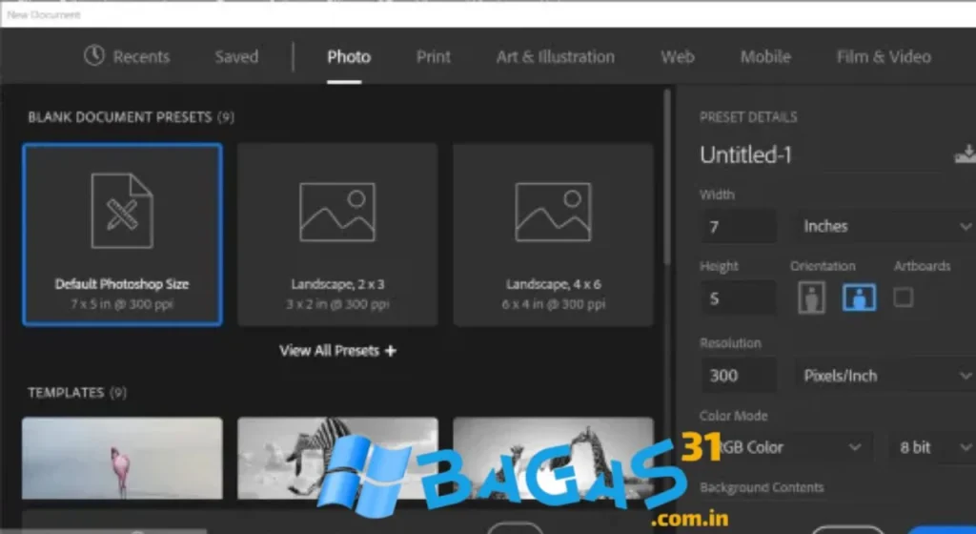Pick the Landscape, 4 x 6 preset
This screenshot has width=976, height=534.
point(554,235)
